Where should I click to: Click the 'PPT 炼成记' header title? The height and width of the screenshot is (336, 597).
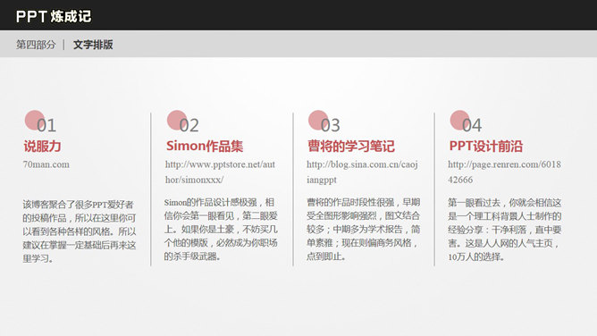54,16
